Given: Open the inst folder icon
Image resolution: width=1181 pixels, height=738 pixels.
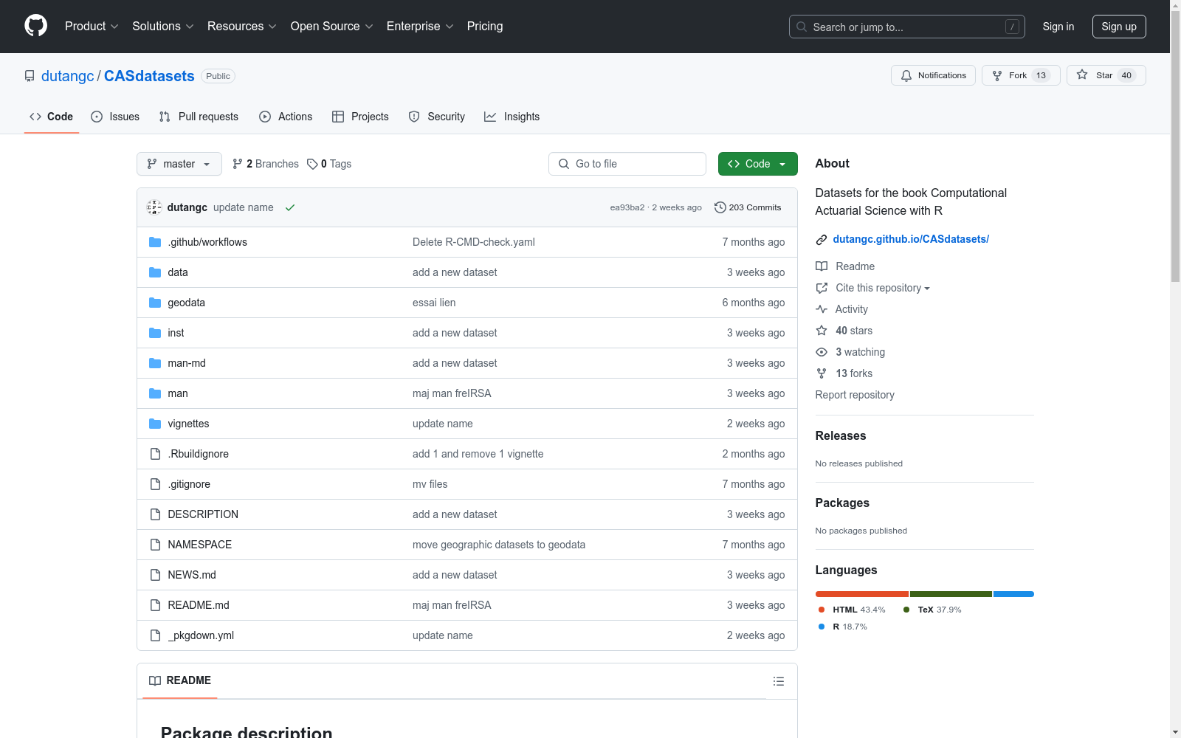Looking at the screenshot, I should point(155,333).
